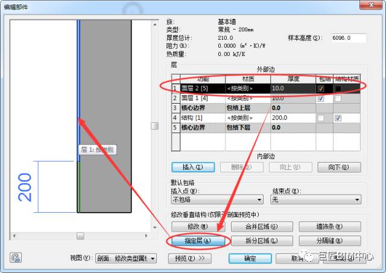
Task: Click the 修改(M) button
Action: (198, 227)
